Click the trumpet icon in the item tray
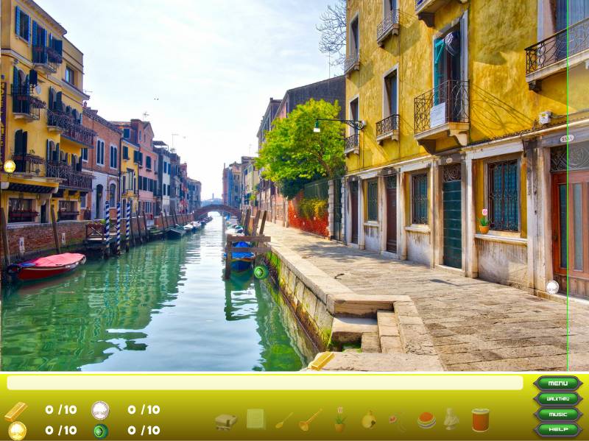The width and height of the screenshot is (589, 441). click(x=309, y=418)
